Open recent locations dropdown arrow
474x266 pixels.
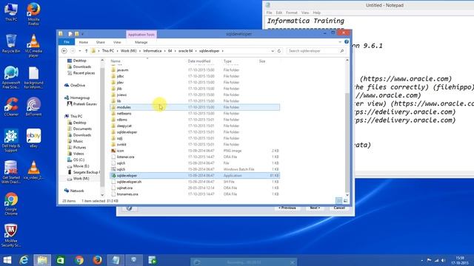80,51
